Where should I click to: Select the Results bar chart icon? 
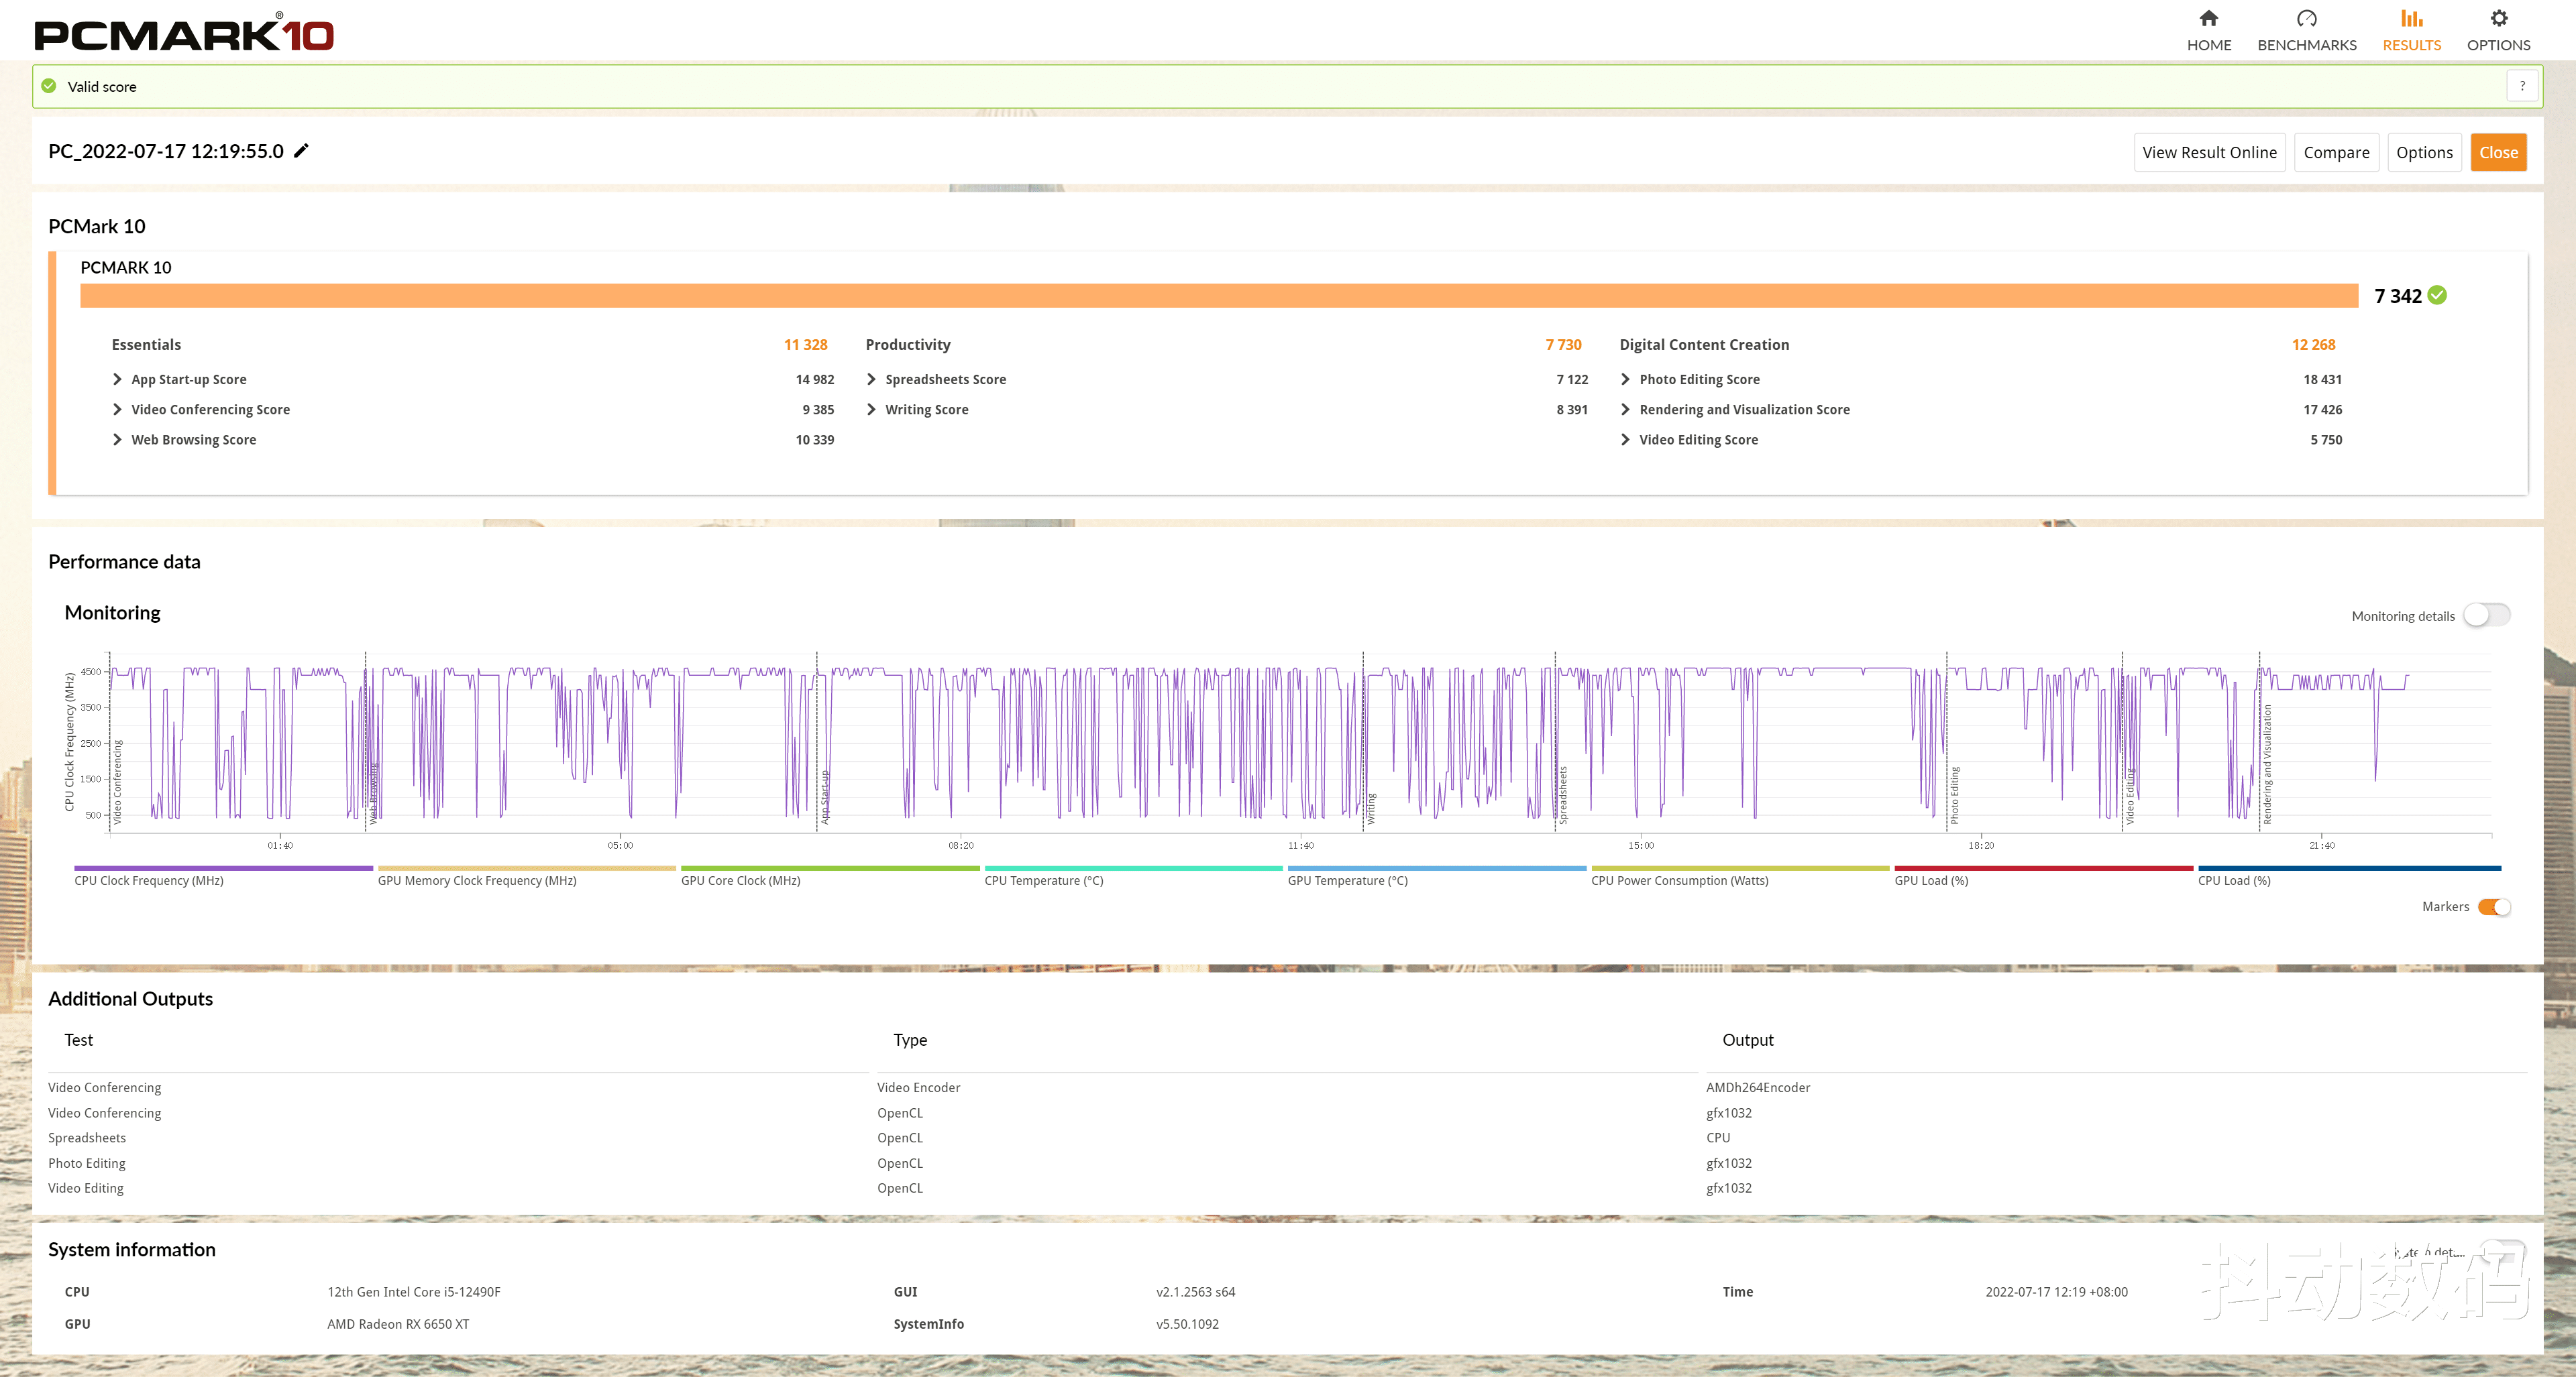[x=2411, y=19]
